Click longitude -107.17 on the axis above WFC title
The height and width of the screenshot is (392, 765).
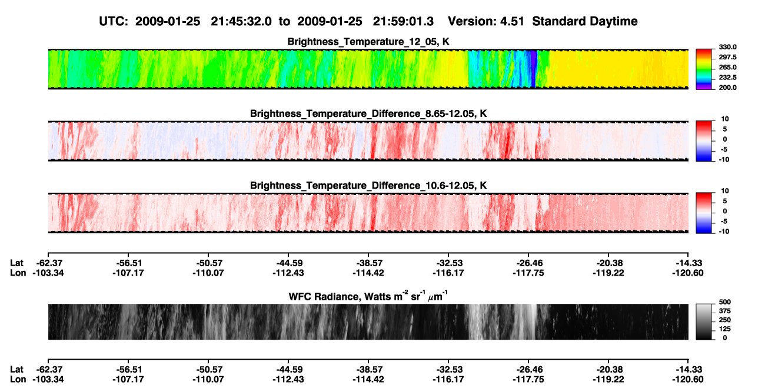tap(128, 273)
